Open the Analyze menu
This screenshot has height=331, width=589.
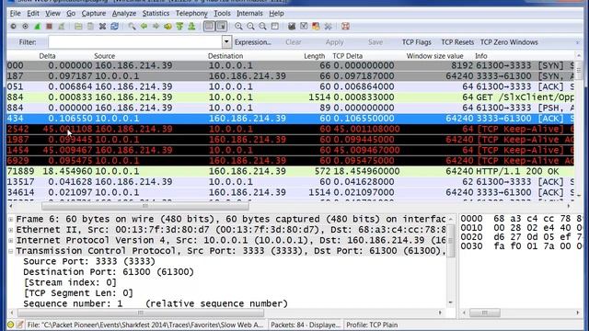tap(124, 14)
